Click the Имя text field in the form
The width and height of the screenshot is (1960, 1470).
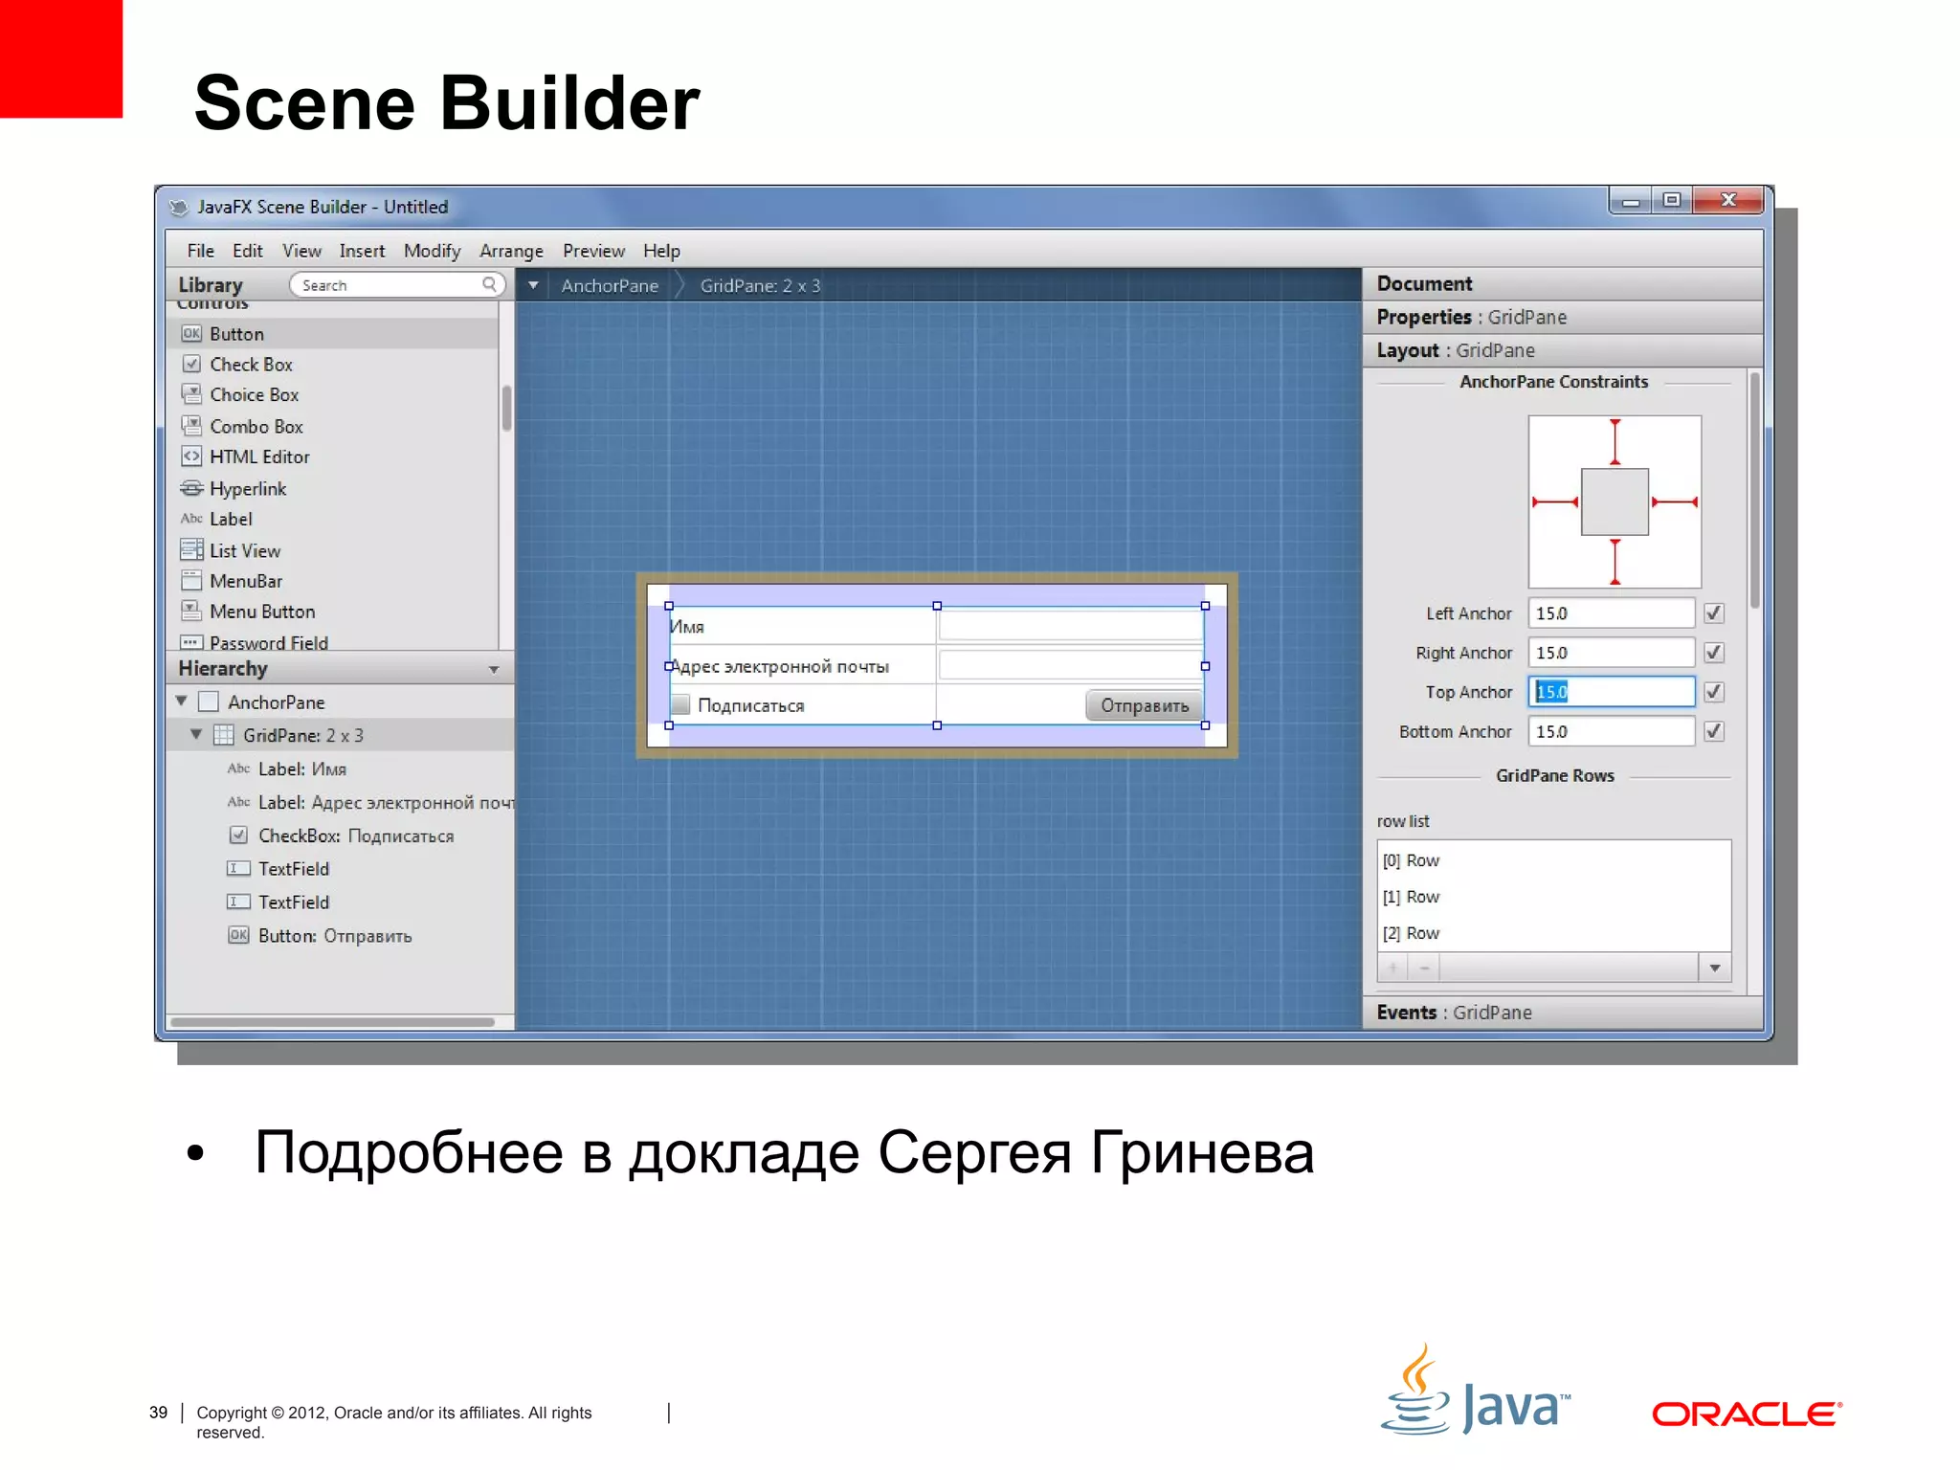(1070, 625)
